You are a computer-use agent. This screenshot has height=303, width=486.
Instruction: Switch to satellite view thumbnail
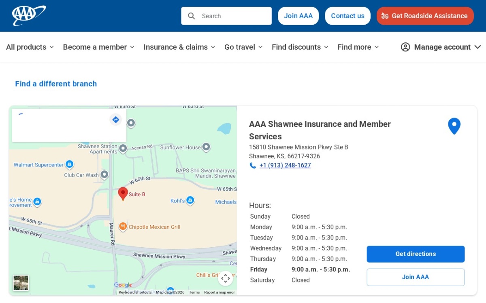[x=21, y=283]
